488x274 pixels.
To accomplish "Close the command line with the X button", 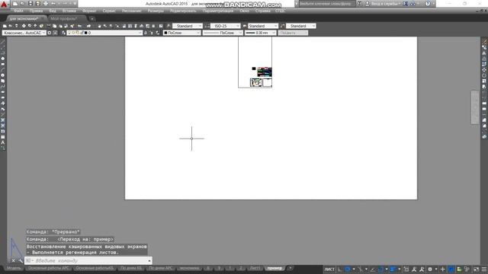I will [x=14, y=260].
